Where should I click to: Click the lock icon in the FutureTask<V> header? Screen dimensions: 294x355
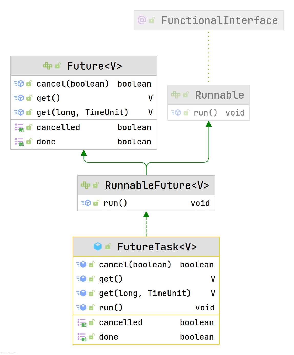click(x=108, y=246)
